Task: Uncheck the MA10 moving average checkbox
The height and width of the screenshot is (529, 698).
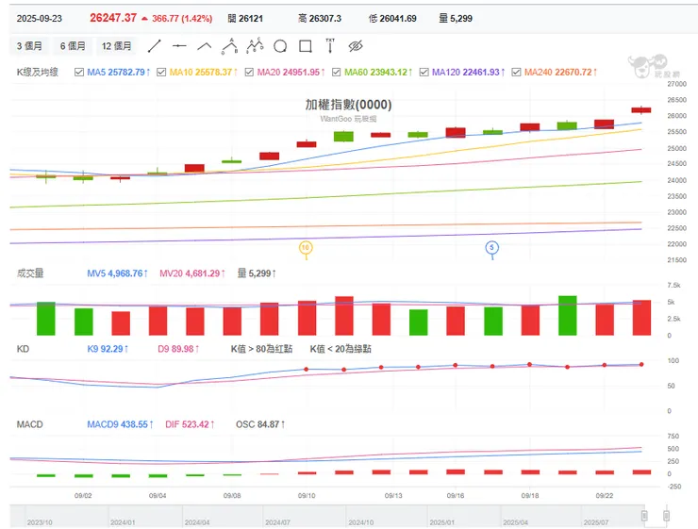Action: pos(161,72)
